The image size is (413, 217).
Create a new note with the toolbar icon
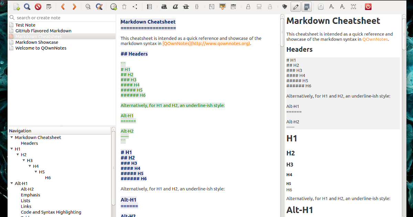point(17,7)
